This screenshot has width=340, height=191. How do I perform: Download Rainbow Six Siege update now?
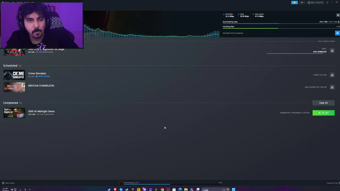coord(332,50)
